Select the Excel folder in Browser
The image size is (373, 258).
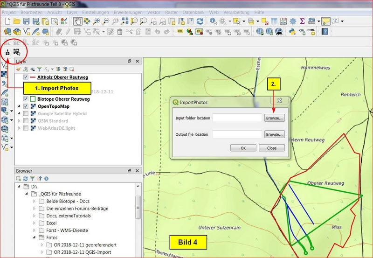tap(51, 223)
